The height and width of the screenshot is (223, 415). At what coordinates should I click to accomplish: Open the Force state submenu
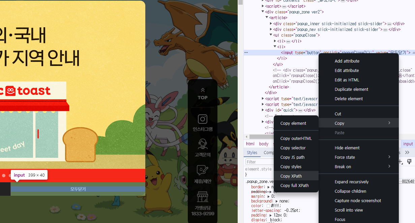359,157
